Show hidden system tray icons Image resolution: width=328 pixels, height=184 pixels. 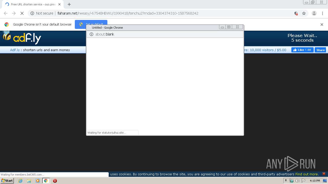click(286, 181)
